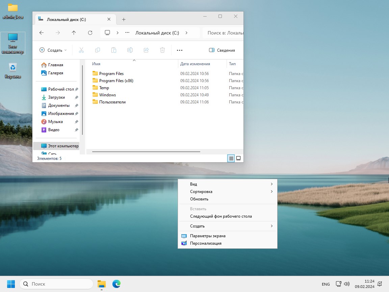
Task: Toggle the Сведения details pane
Action: (x=222, y=50)
